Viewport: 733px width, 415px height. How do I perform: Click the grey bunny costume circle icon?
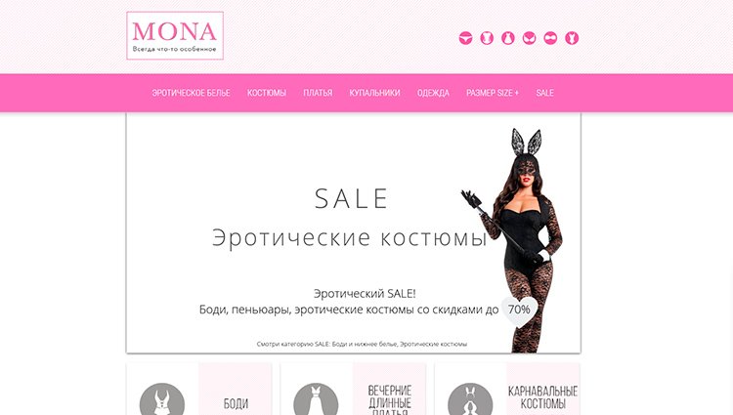tap(470, 399)
